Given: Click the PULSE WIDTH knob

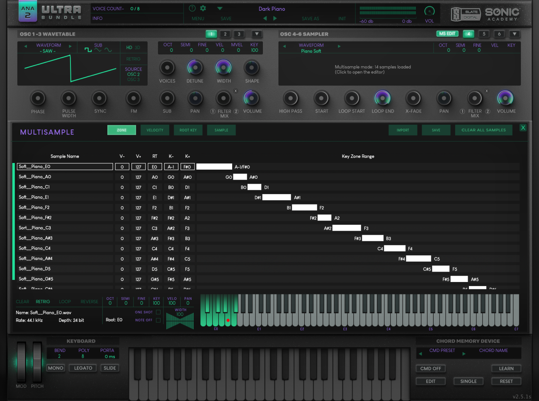Looking at the screenshot, I should 69,98.
